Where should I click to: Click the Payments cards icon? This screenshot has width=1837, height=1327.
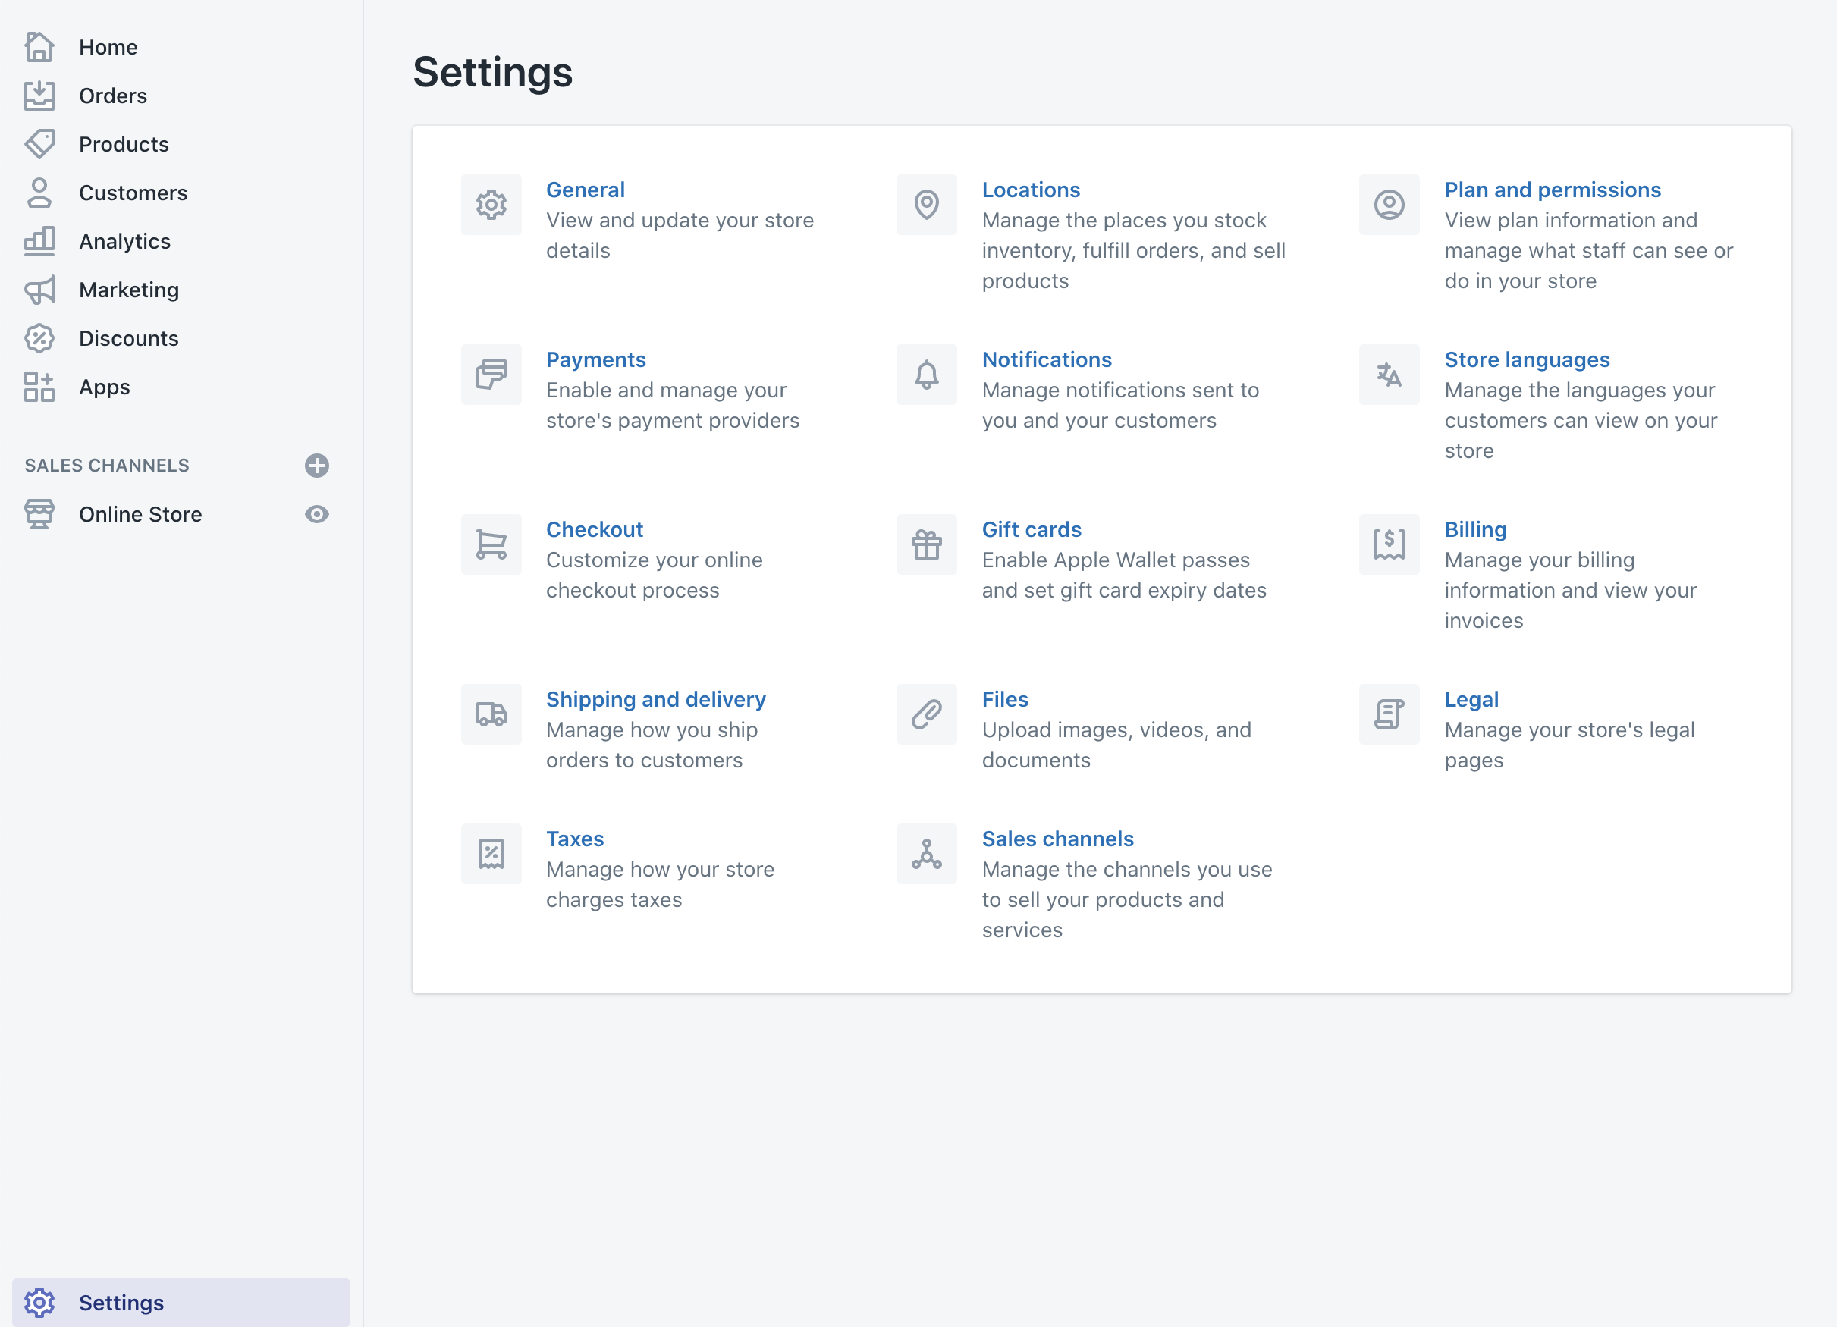[x=491, y=375]
